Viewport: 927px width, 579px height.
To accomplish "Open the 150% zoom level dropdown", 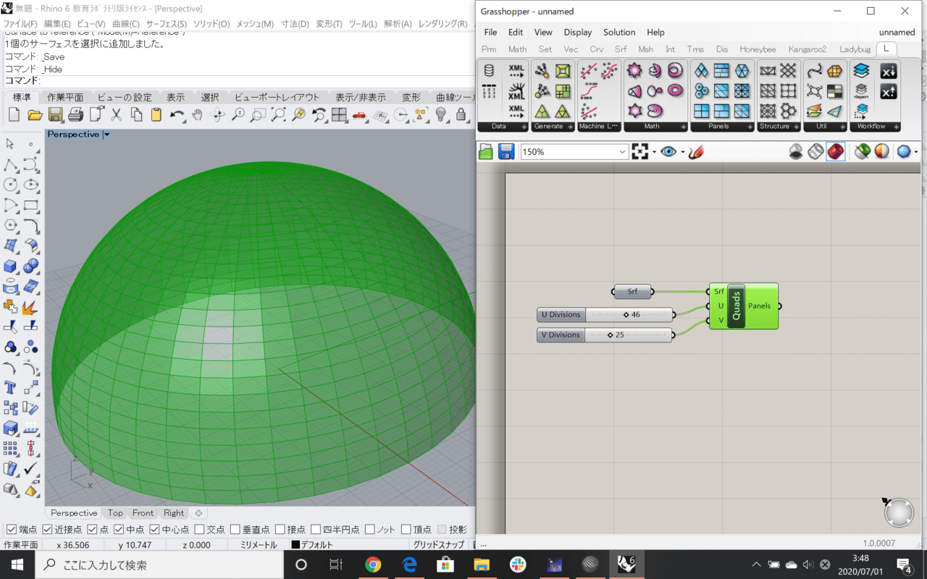I will click(622, 152).
